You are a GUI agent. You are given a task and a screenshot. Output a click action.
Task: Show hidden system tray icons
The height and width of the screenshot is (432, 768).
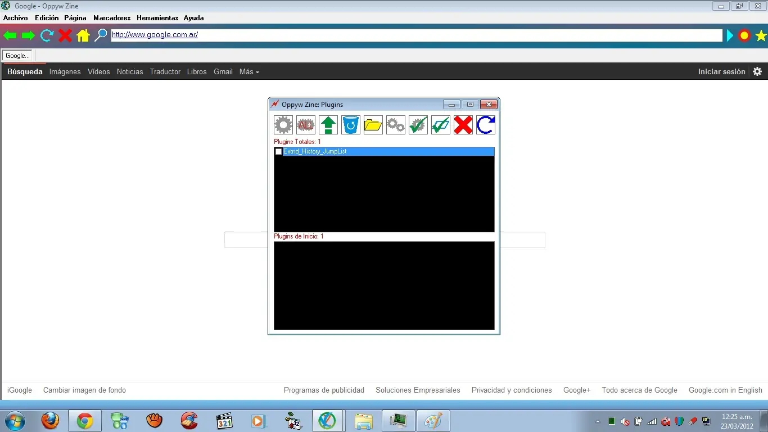pyautogui.click(x=598, y=421)
